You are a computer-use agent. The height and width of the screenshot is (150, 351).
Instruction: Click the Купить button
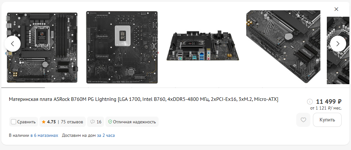click(x=327, y=120)
